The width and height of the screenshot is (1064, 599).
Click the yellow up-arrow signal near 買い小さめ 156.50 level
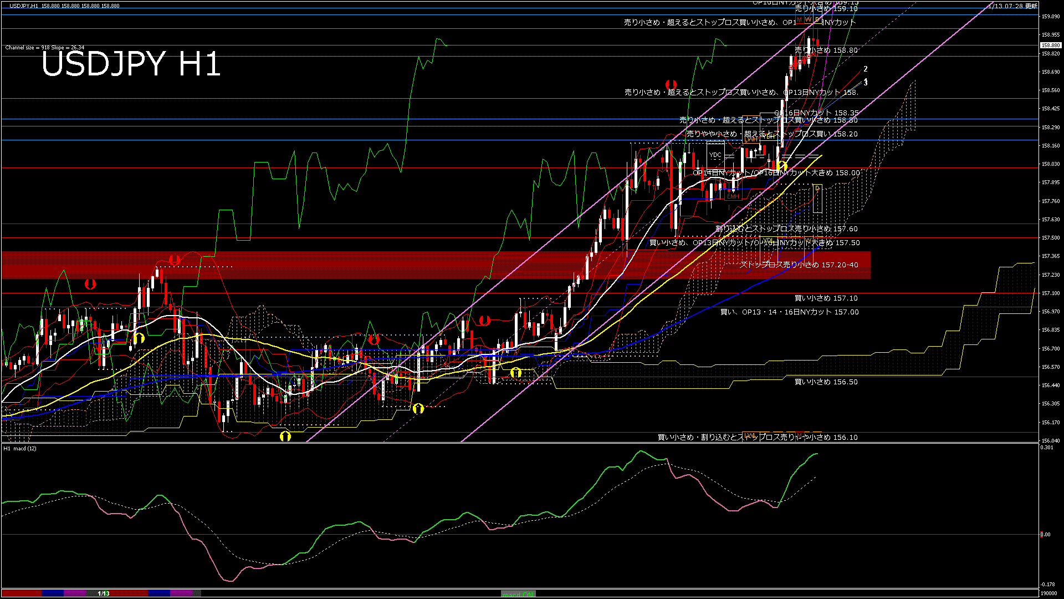tap(516, 373)
